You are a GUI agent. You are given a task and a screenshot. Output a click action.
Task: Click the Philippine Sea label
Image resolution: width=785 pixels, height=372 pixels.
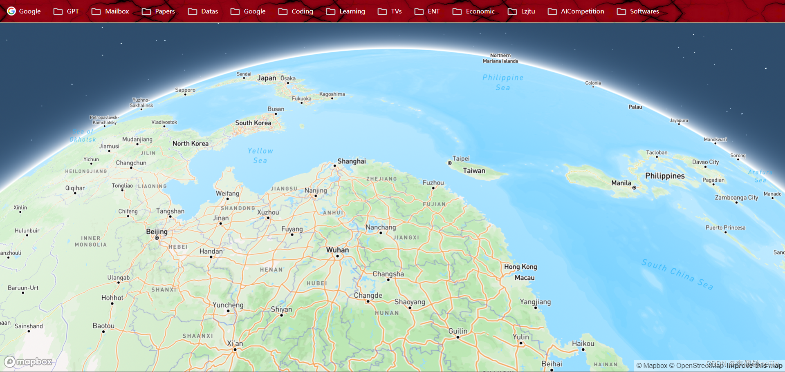tap(503, 82)
